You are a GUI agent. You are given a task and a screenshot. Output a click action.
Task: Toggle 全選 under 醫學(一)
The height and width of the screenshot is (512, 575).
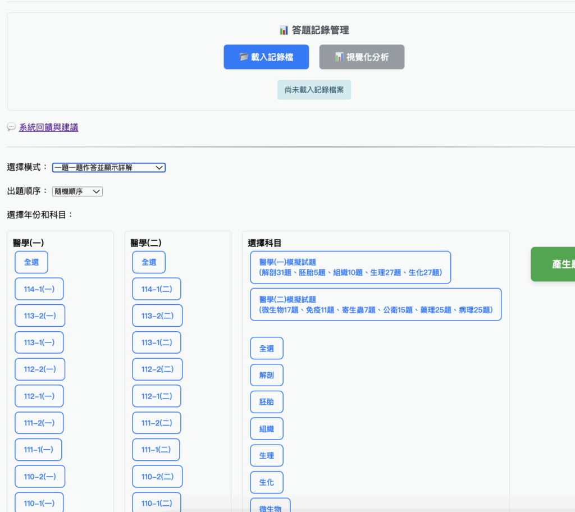coord(31,262)
